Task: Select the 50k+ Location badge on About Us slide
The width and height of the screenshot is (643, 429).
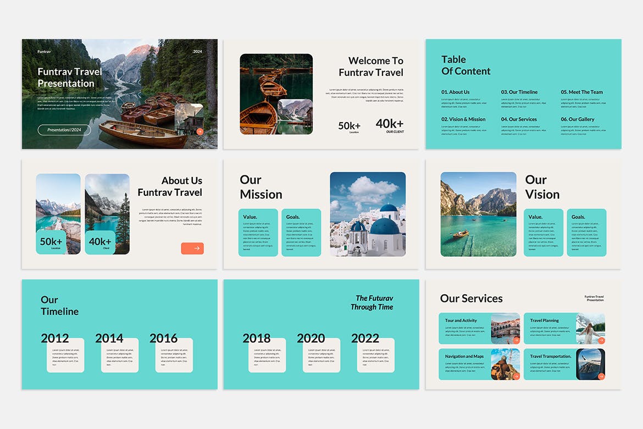Action: click(51, 243)
